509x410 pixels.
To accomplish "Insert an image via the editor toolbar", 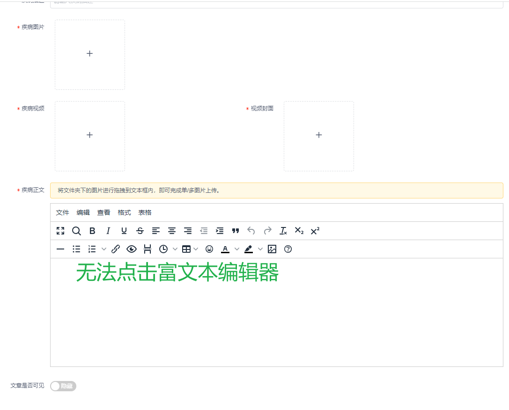I will coord(272,249).
